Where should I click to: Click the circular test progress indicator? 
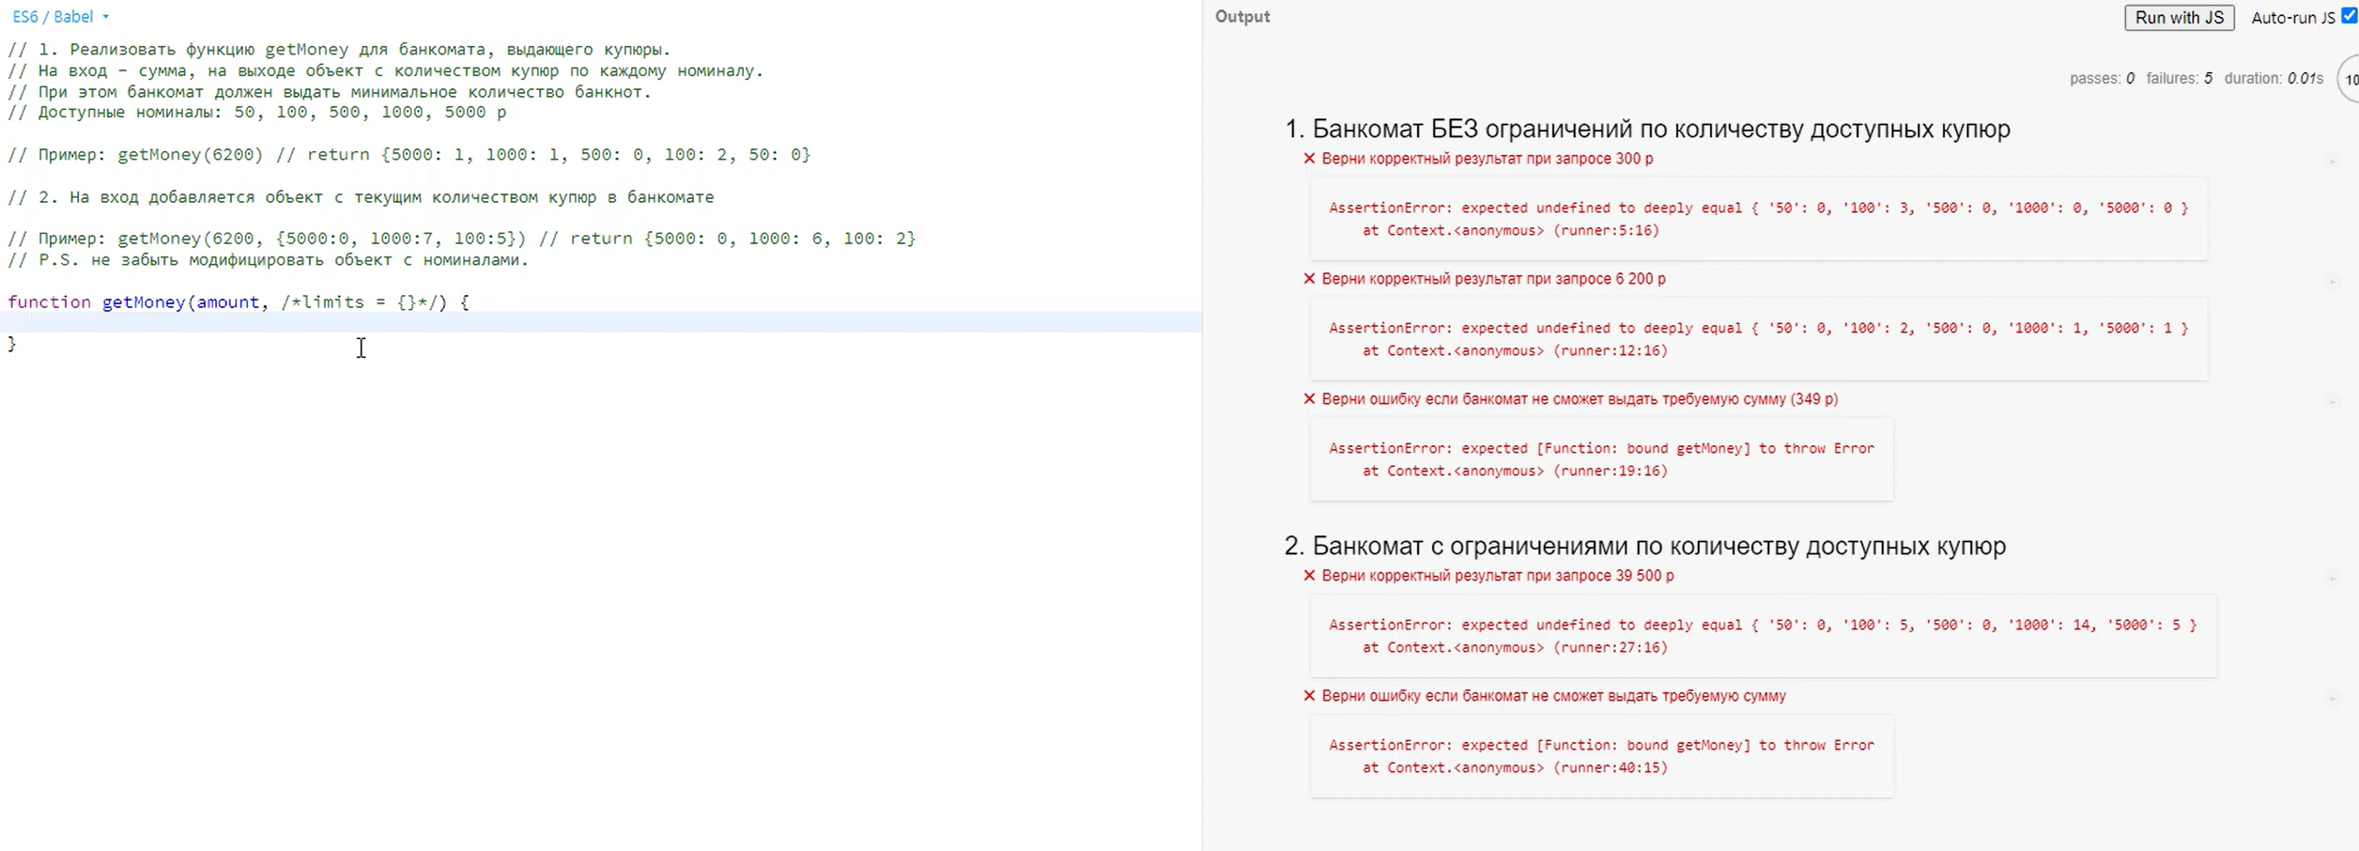pos(2349,80)
